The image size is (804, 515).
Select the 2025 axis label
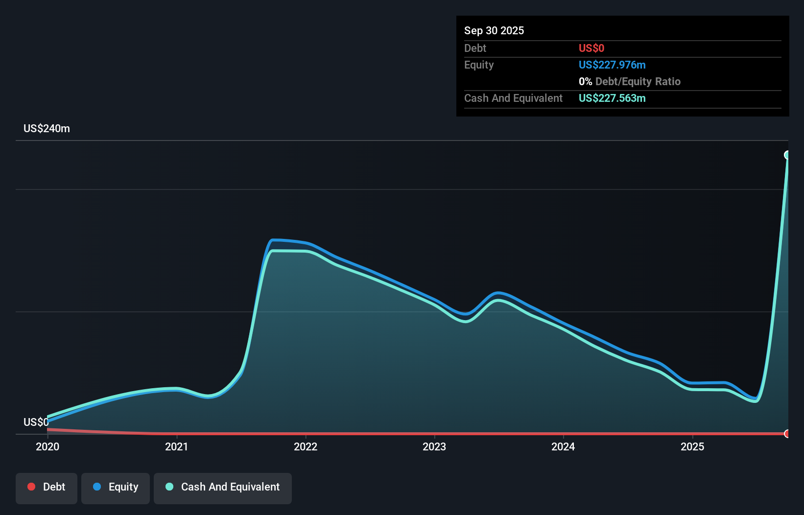[693, 446]
